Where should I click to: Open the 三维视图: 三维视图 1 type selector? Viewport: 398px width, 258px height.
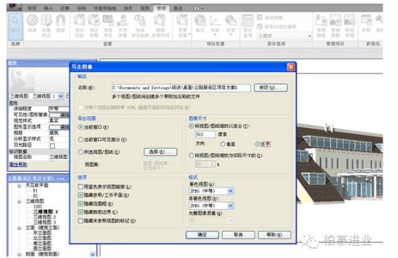[x=36, y=96]
